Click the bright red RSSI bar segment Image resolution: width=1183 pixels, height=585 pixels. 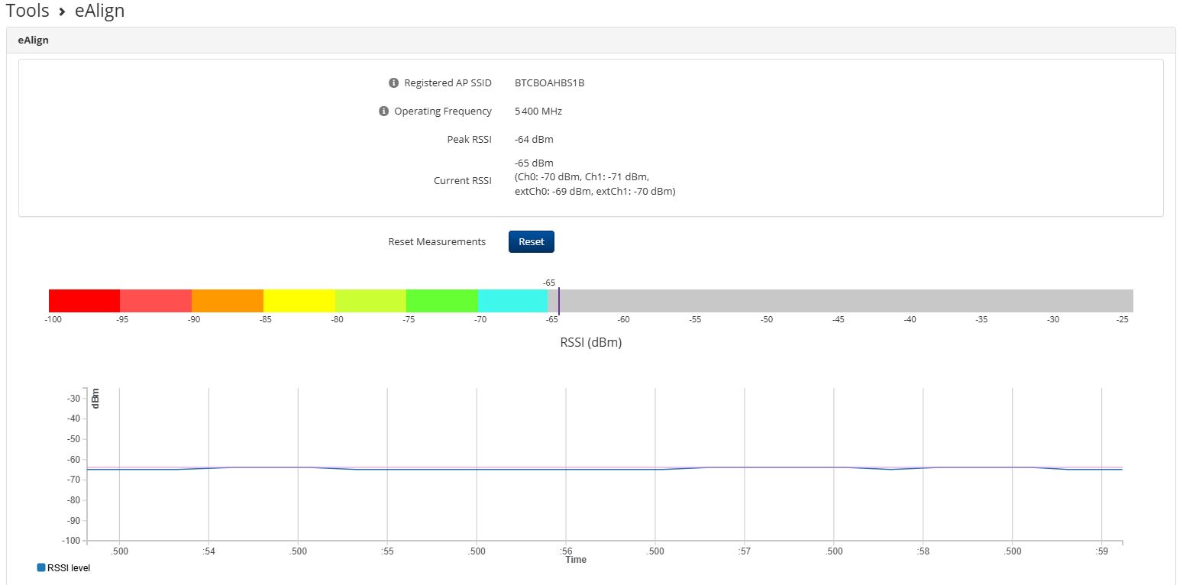[84, 300]
